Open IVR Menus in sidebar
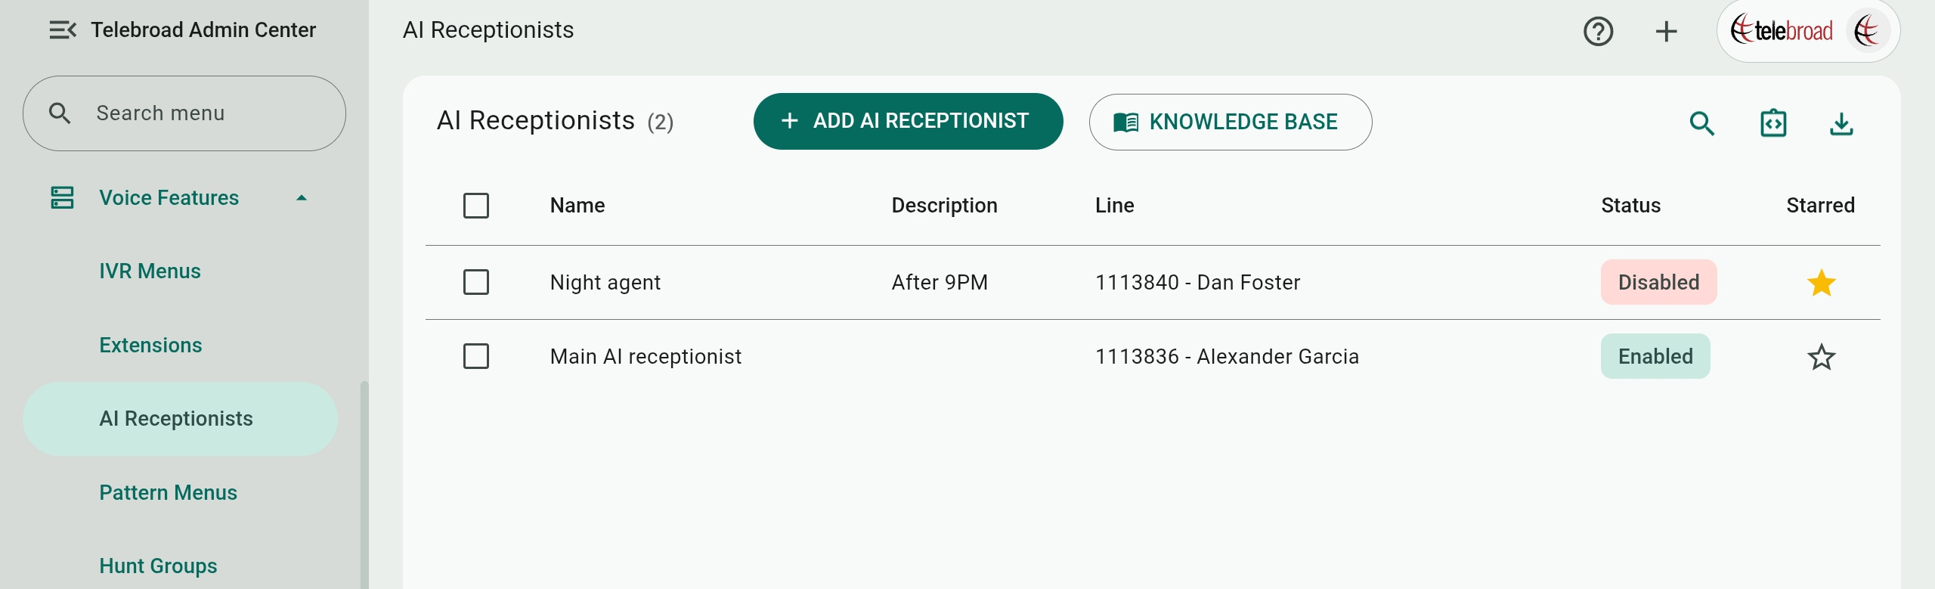This screenshot has width=1935, height=589. pos(150,271)
